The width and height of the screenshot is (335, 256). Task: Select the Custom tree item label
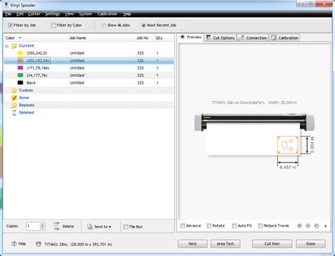click(x=26, y=91)
